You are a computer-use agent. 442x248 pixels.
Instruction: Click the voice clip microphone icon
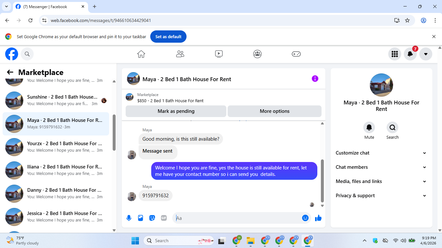[x=129, y=218]
